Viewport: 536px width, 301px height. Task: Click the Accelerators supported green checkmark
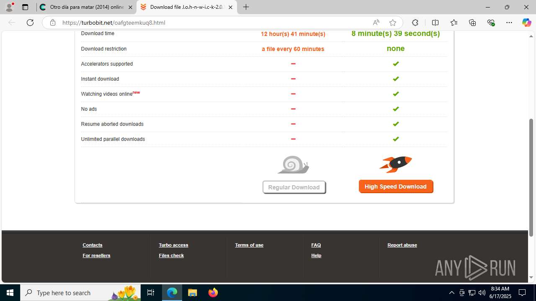[396, 64]
